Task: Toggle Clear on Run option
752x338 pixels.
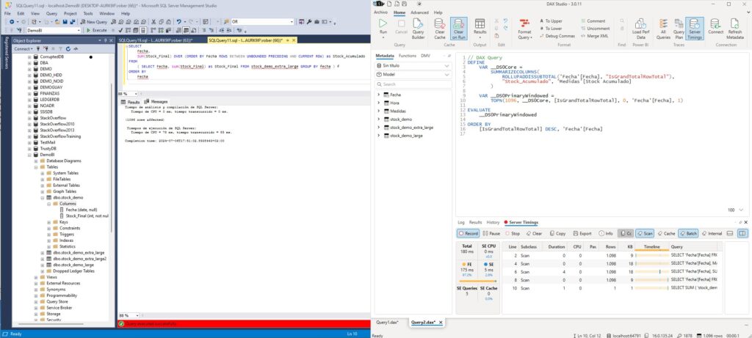Action: point(458,29)
